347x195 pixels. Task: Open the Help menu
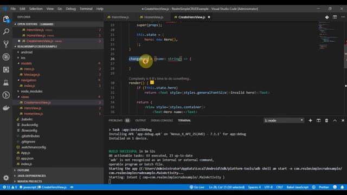100,9
